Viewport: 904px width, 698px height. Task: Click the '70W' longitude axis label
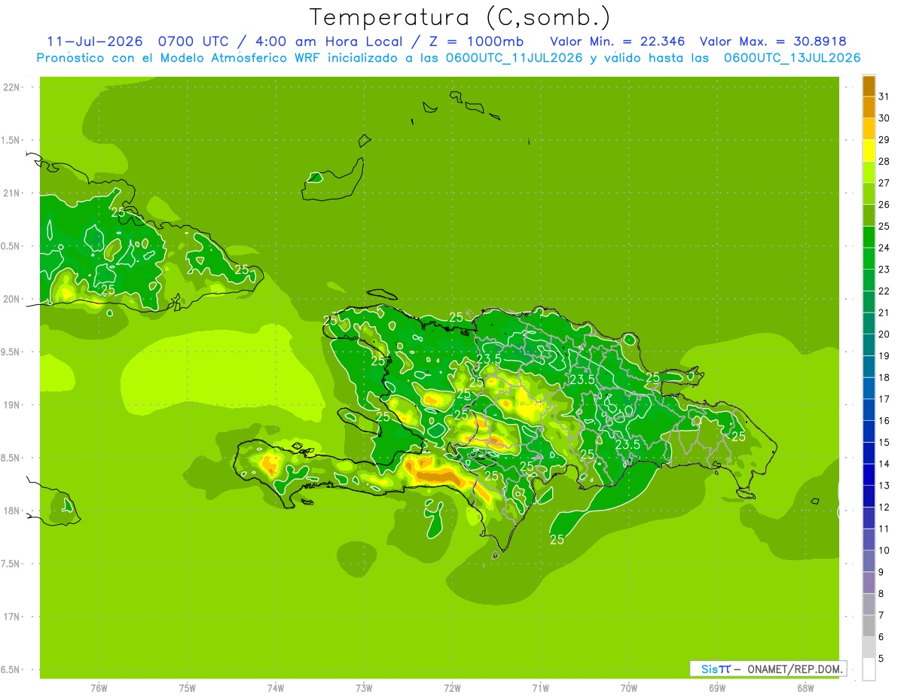coord(629,688)
